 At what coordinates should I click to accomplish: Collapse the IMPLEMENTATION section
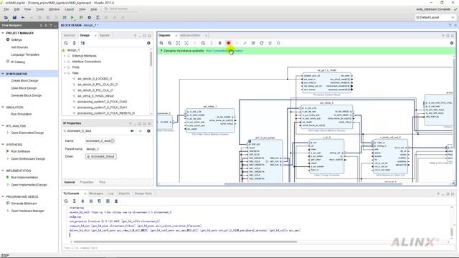3,171
